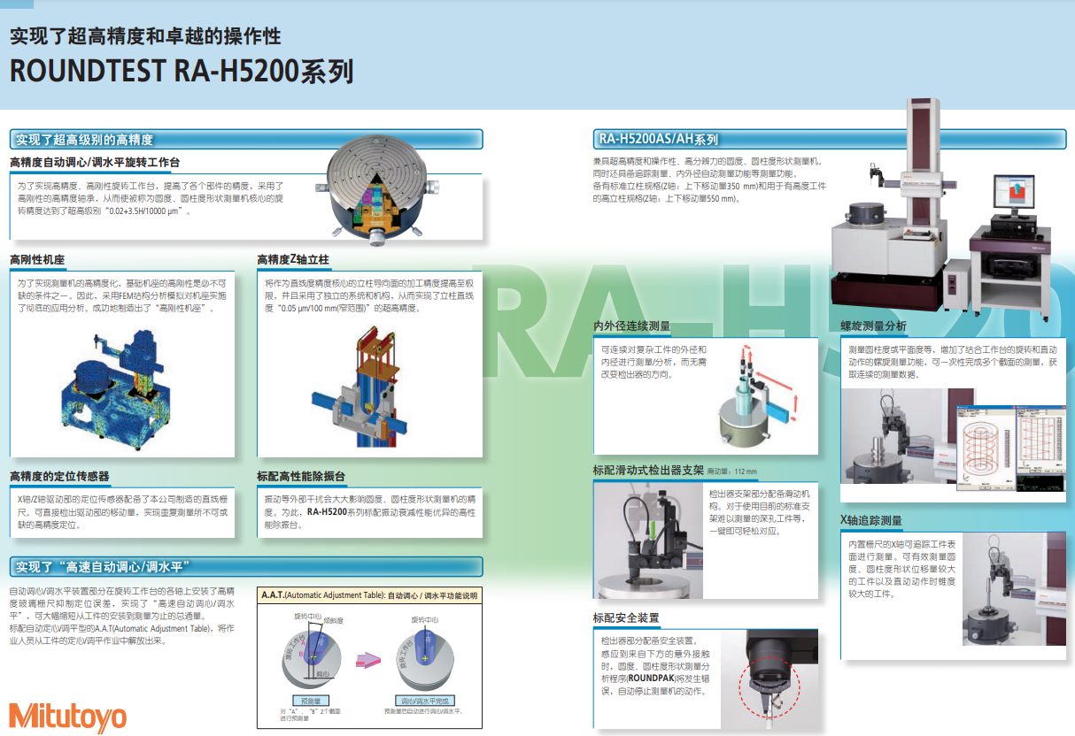Select the RA-H5200AS/AH intro paragraph with 350 mm

[x=709, y=180]
